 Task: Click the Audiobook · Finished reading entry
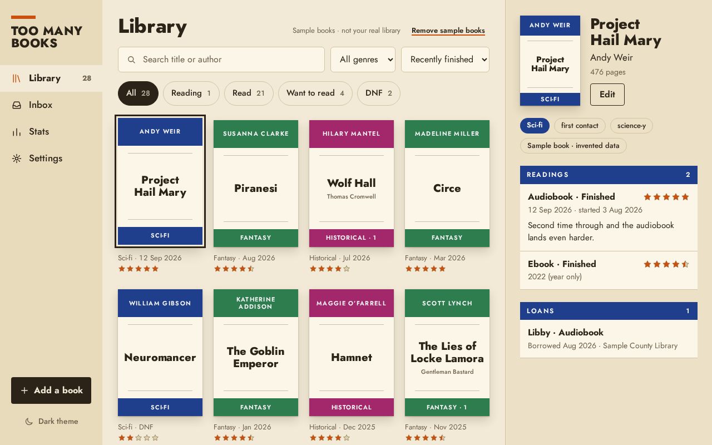pyautogui.click(x=609, y=217)
